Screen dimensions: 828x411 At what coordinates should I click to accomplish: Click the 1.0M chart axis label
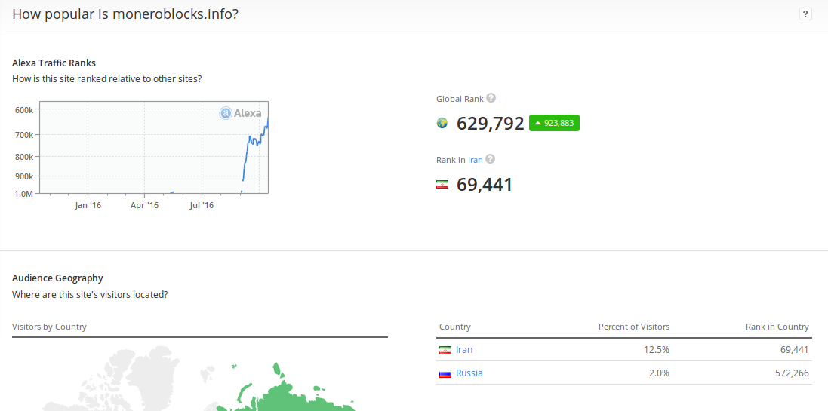(24, 194)
